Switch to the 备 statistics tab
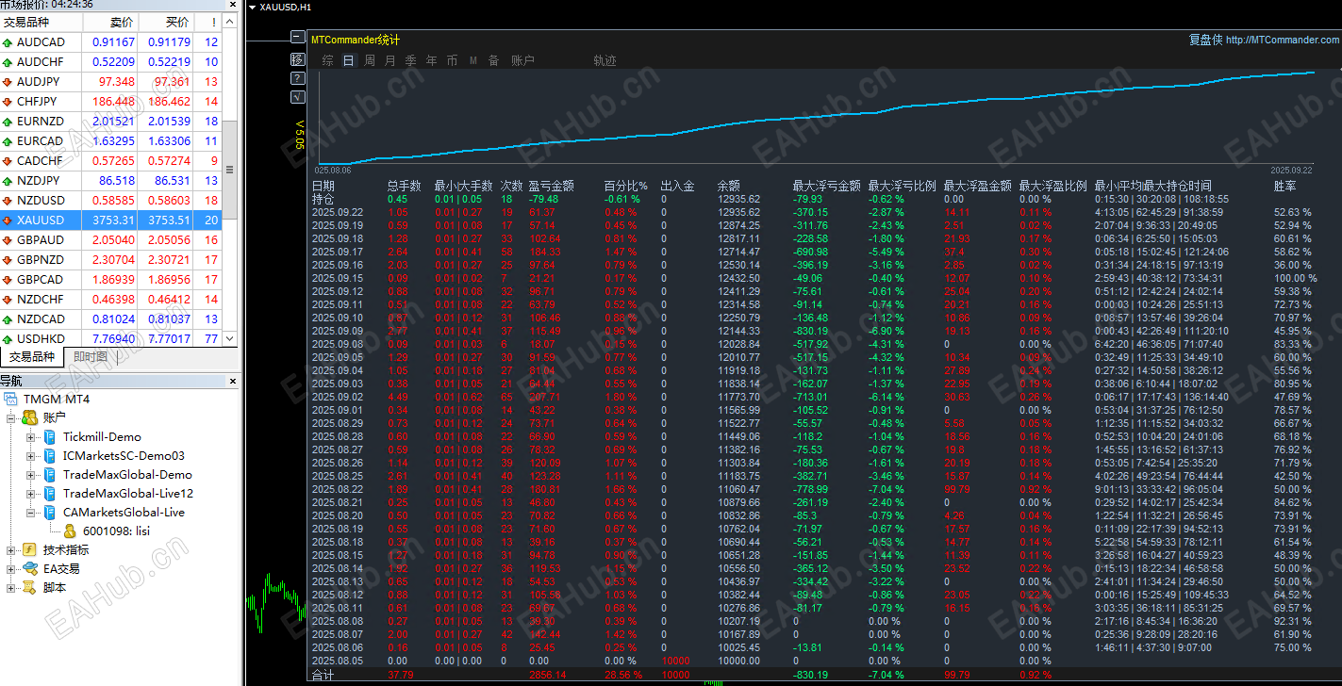The image size is (1342, 686). pos(493,60)
